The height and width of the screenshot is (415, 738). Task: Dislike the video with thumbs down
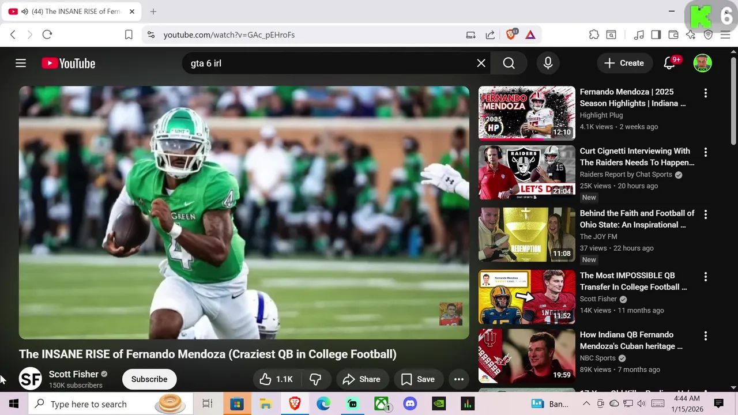coord(315,379)
